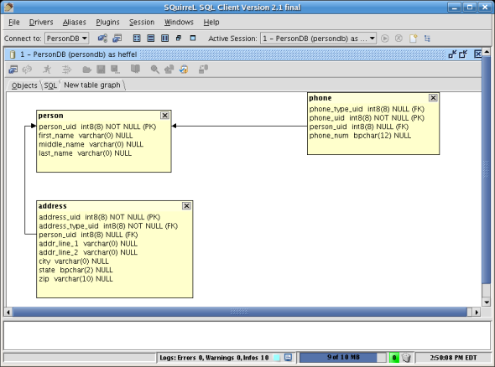Screen dimensions: 495x367
Task: Click the running-man execute SQL icon
Action: 47,70
